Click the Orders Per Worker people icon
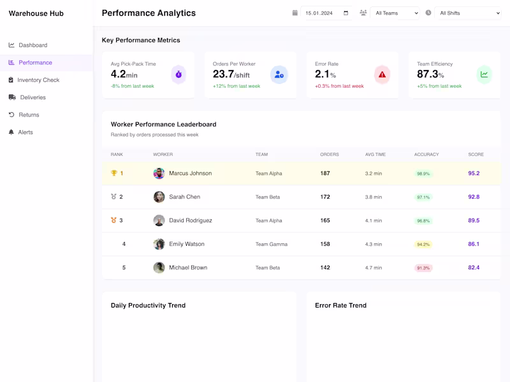Screen dimensions: 510x382 coord(279,74)
